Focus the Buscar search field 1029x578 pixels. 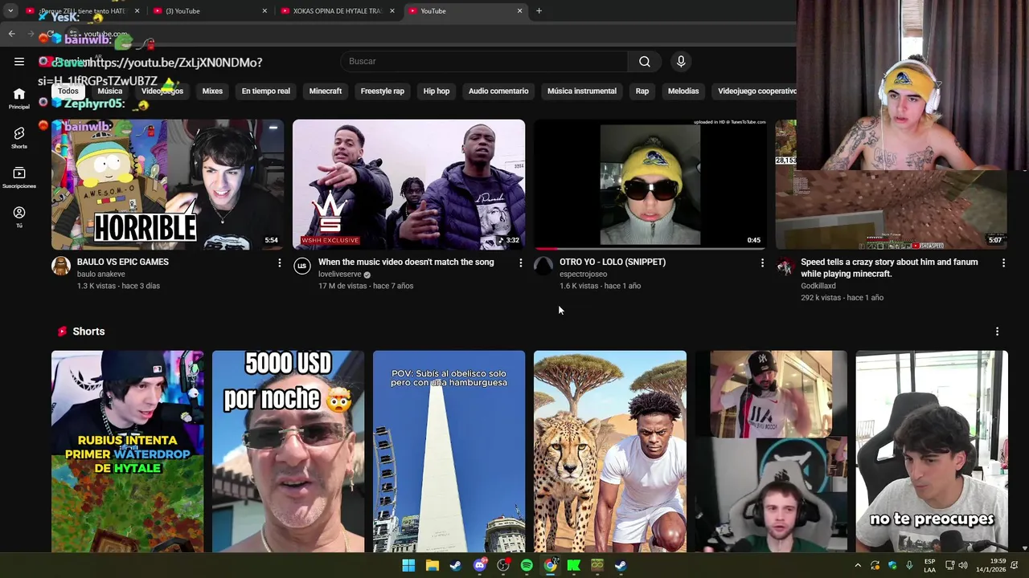485,62
